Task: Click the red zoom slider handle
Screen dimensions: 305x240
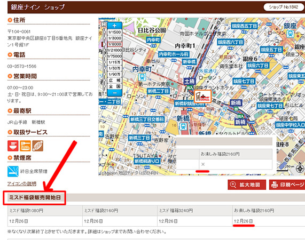Action: pos(104,44)
